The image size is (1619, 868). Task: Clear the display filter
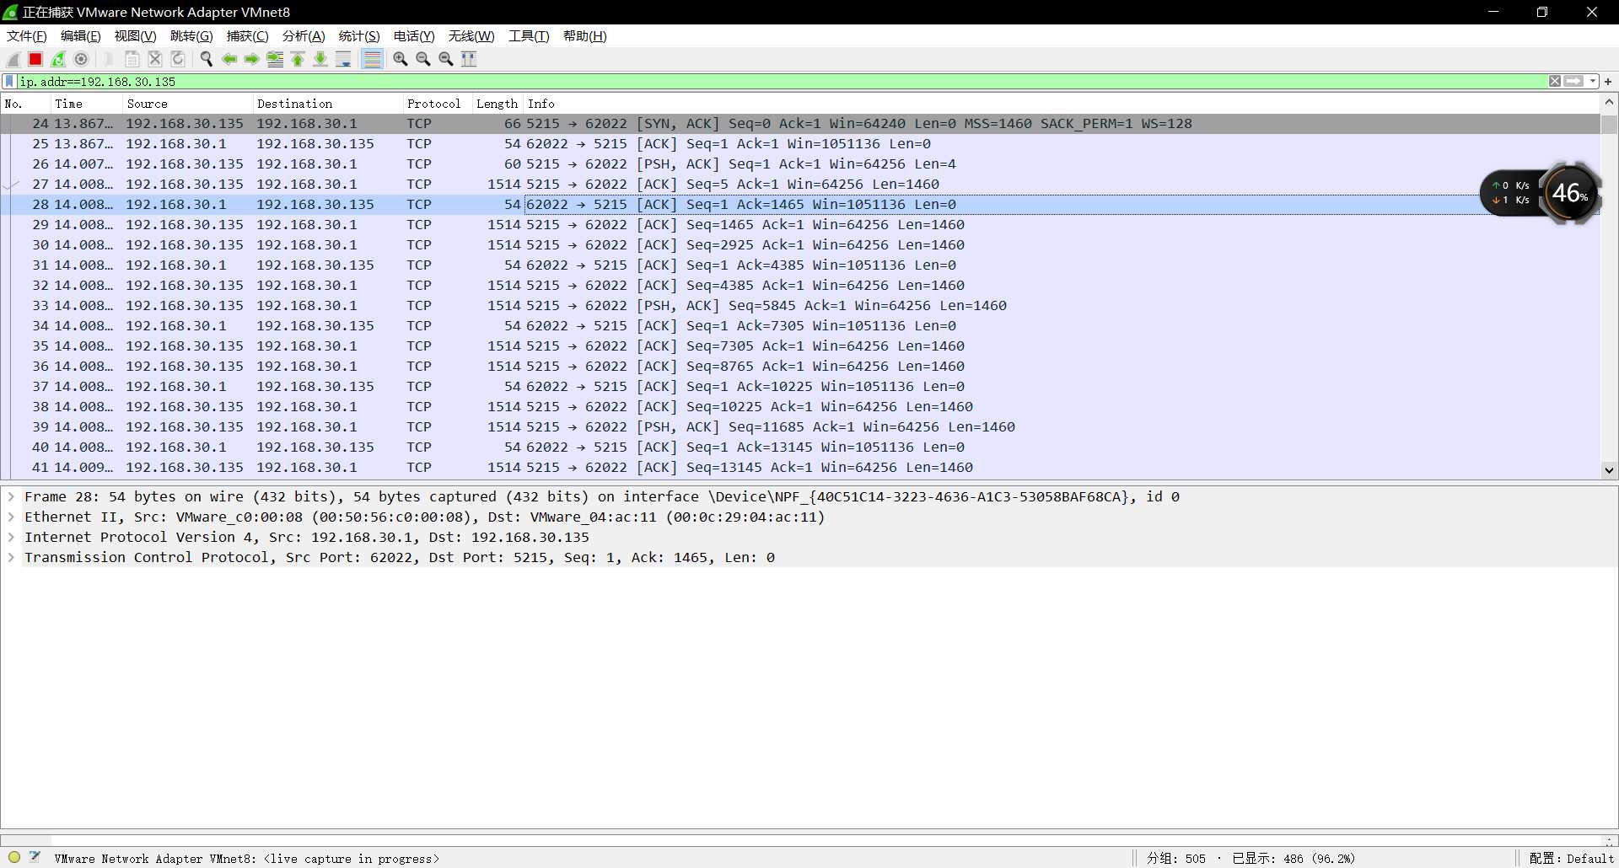[x=1554, y=82]
